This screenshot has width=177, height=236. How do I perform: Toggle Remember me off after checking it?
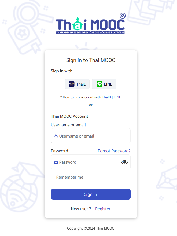[x=53, y=177]
